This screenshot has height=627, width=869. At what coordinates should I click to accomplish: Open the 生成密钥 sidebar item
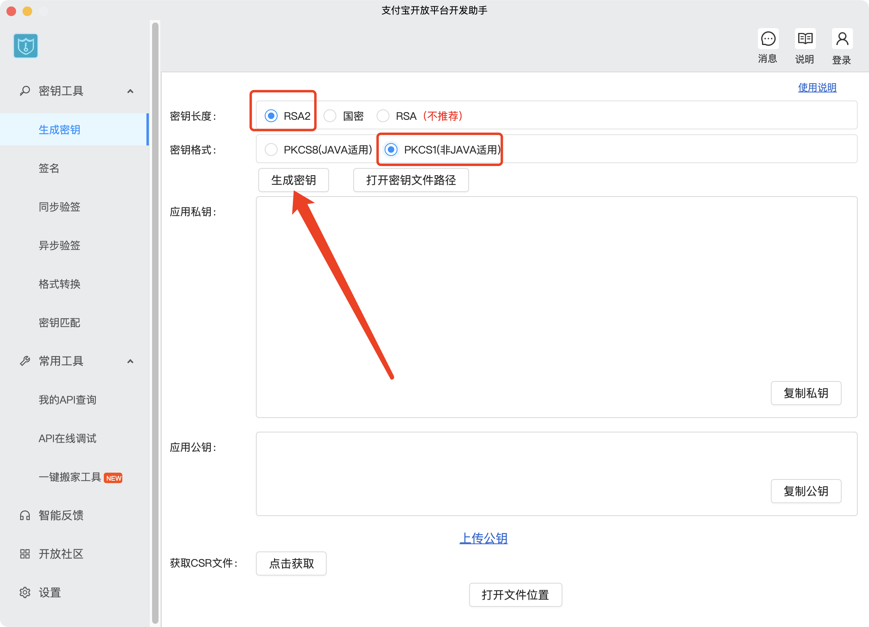(74, 129)
